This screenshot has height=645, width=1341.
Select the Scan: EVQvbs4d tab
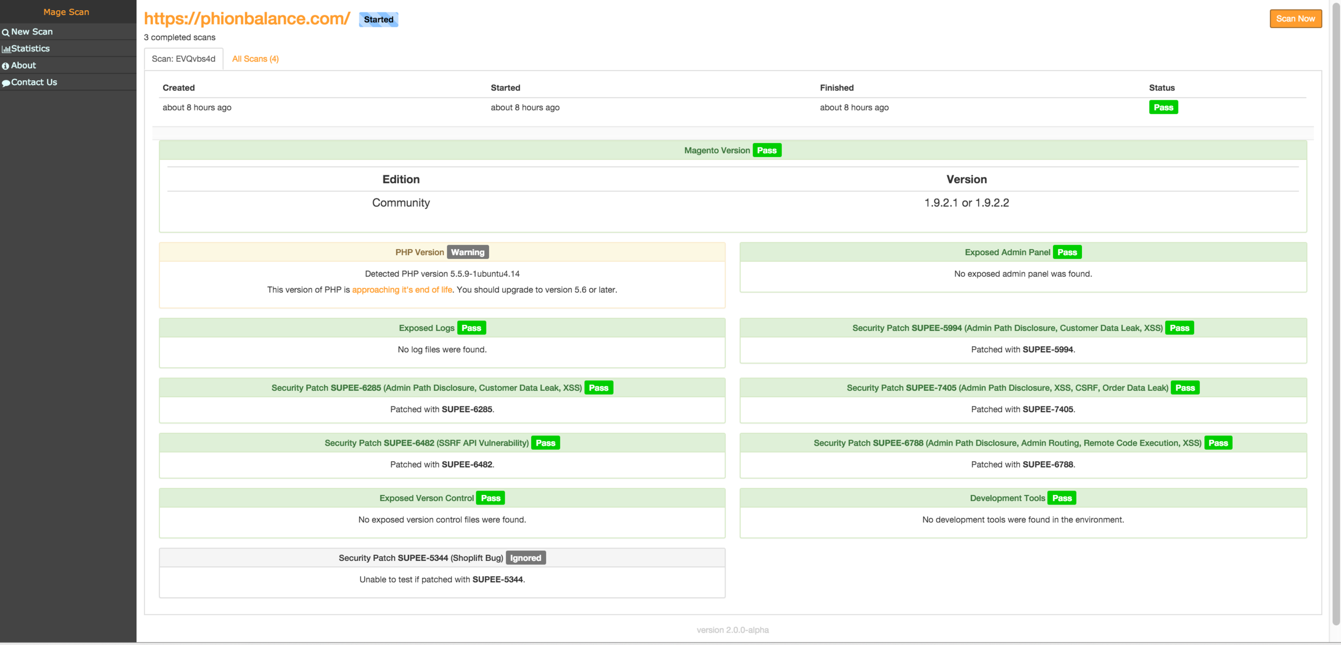pos(183,59)
